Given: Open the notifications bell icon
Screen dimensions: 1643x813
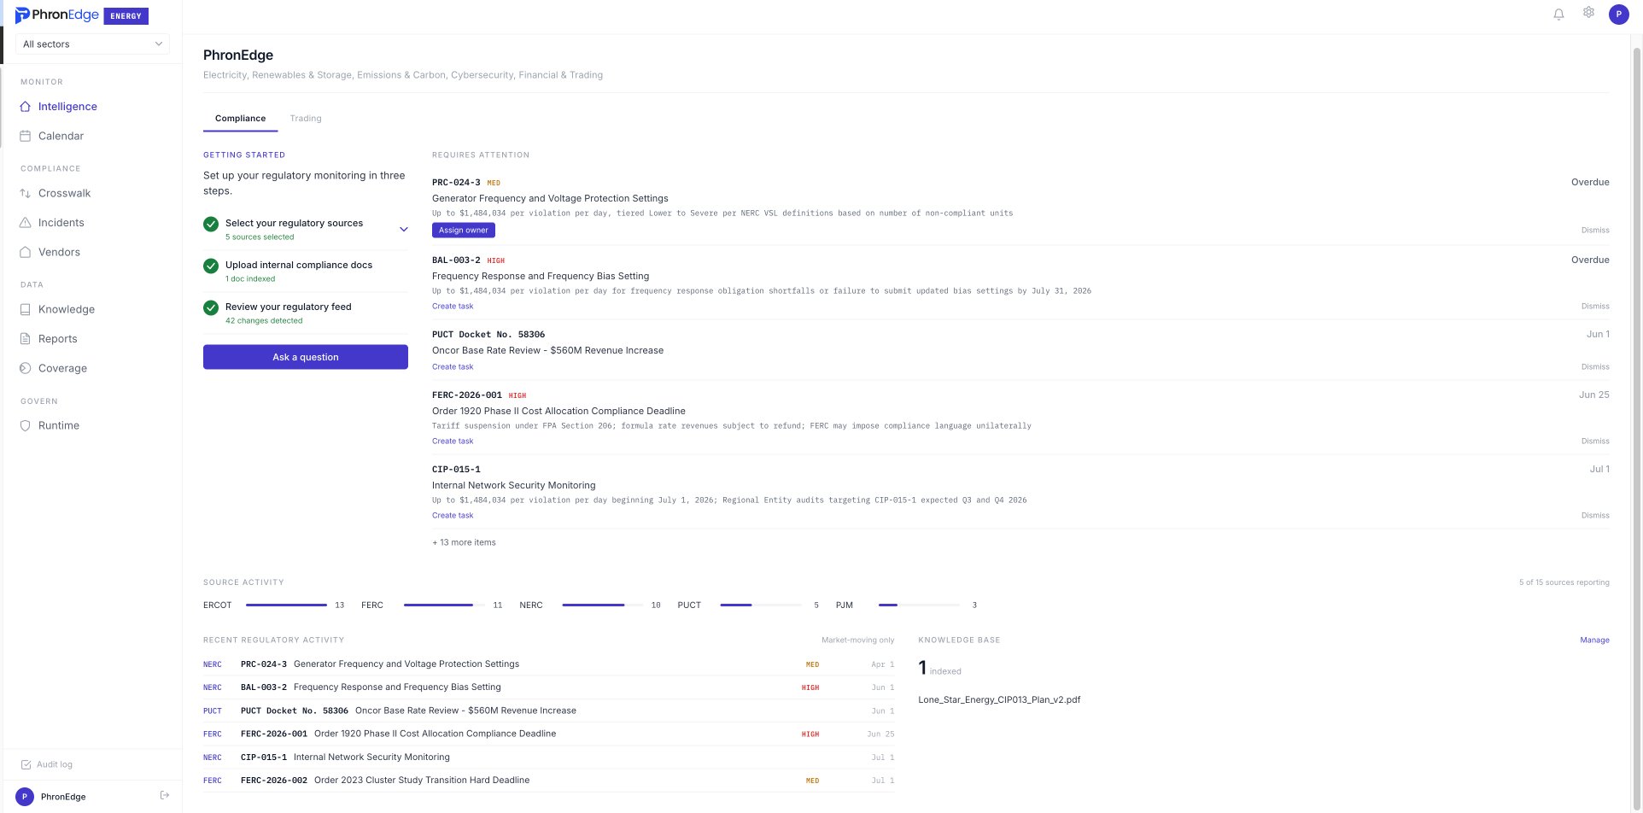Looking at the screenshot, I should (x=1558, y=14).
